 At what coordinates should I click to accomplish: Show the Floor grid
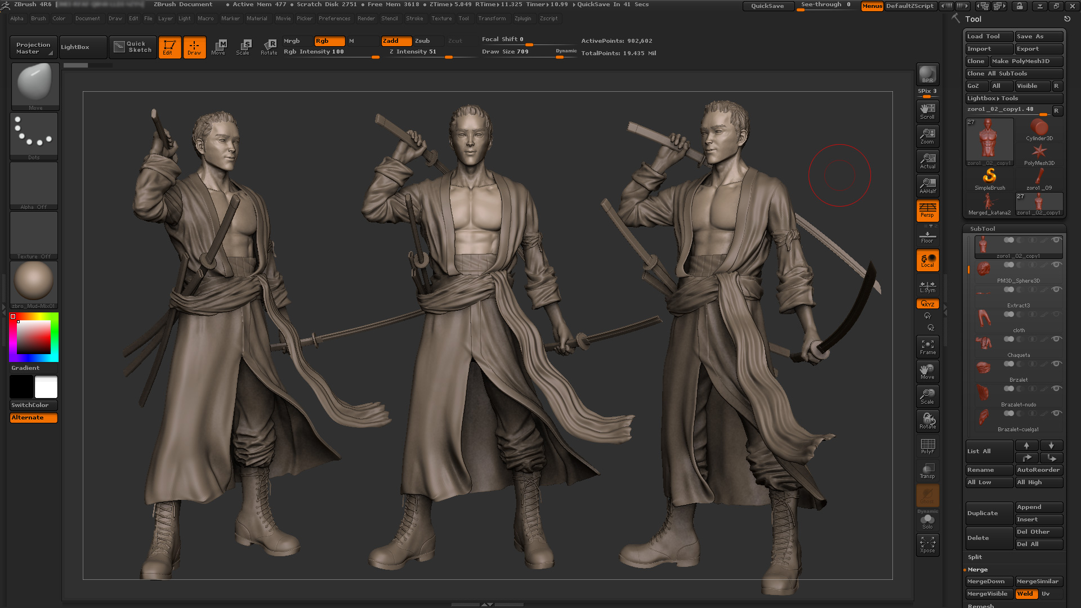click(927, 235)
